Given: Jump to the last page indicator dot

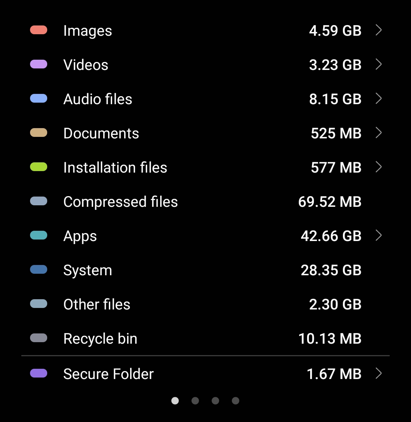Looking at the screenshot, I should [x=236, y=401].
